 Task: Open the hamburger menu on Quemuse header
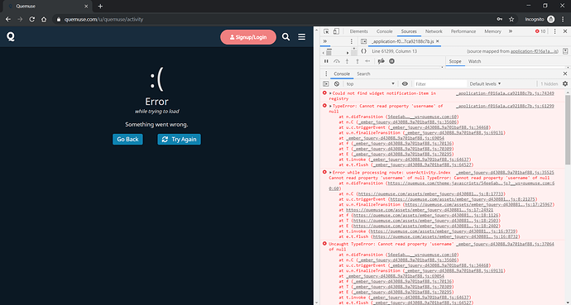[301, 37]
